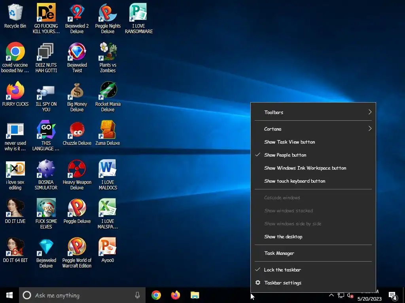Launch Firefox from the taskbar

[x=175, y=295]
